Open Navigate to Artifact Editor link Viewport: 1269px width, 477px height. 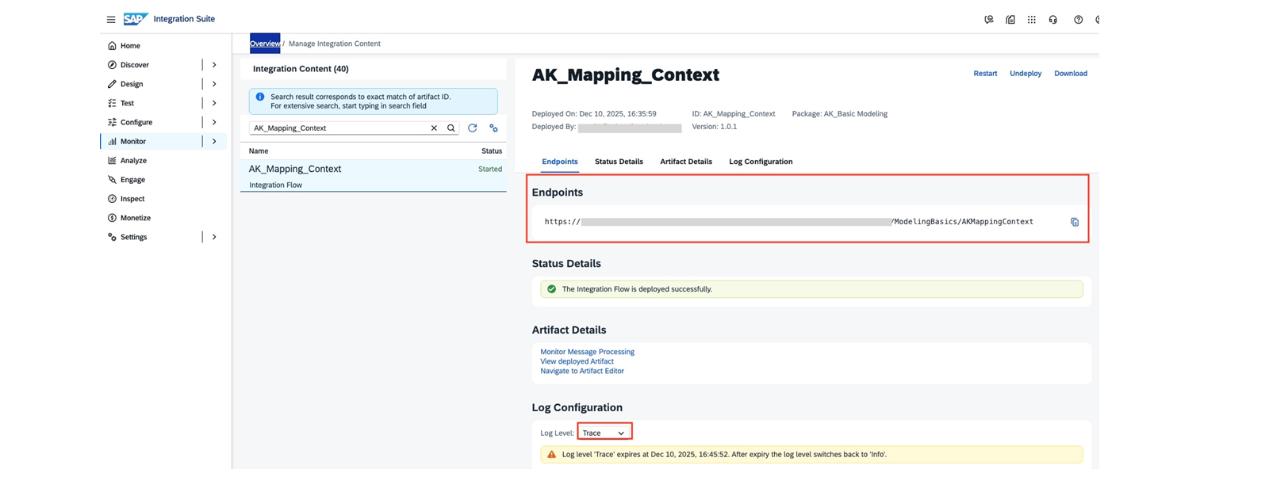tap(582, 371)
